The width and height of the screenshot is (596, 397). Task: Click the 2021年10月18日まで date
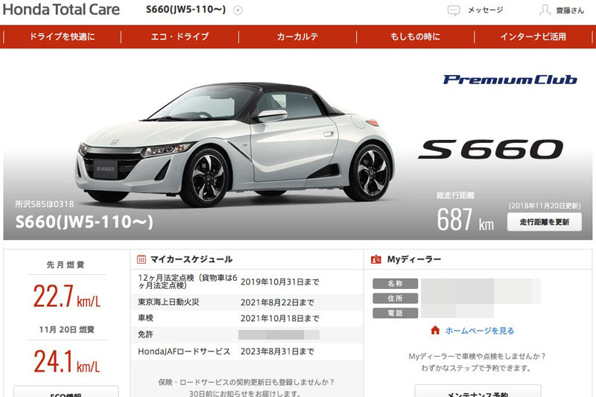[280, 318]
